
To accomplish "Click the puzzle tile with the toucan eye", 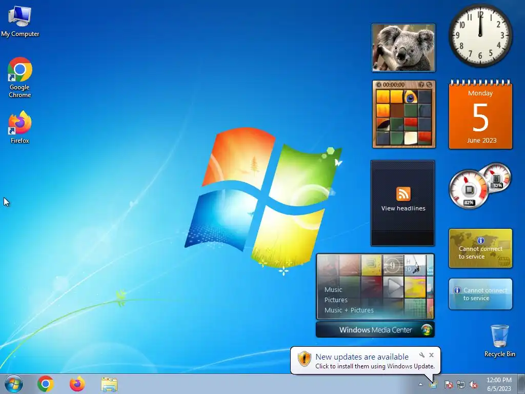I will 411,97.
